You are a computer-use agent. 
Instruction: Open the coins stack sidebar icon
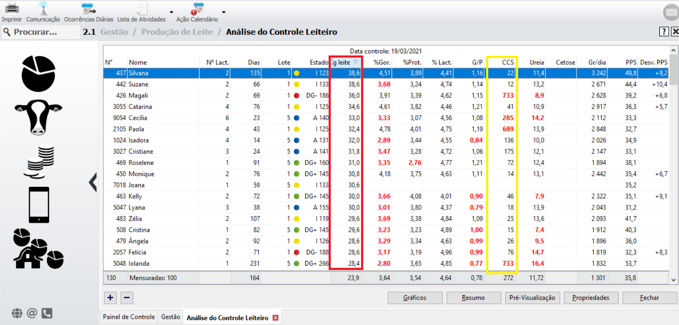pos(39,162)
